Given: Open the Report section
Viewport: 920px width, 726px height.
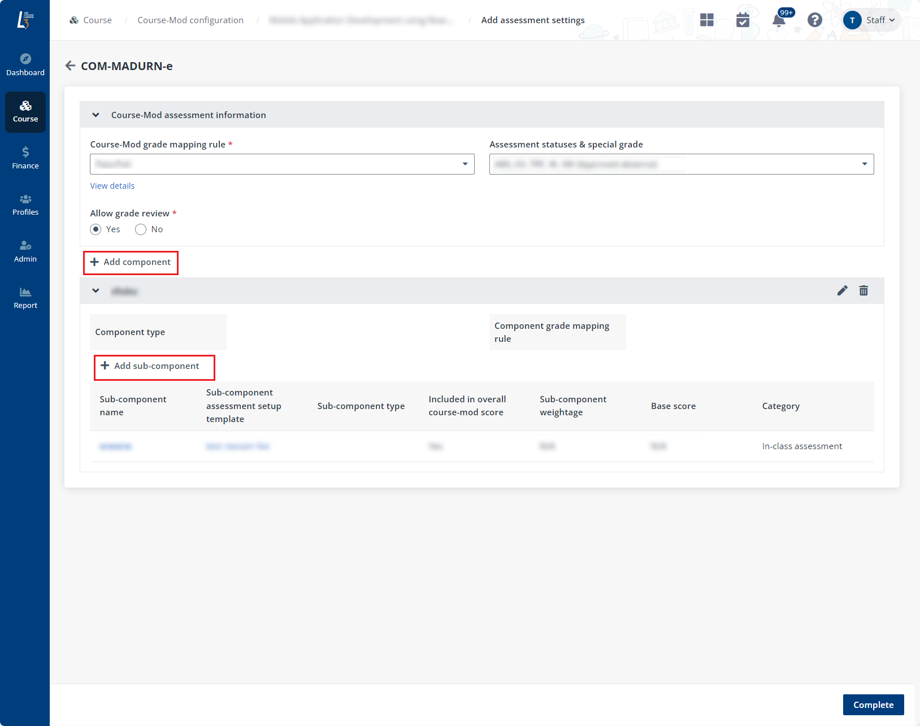Looking at the screenshot, I should tap(25, 297).
